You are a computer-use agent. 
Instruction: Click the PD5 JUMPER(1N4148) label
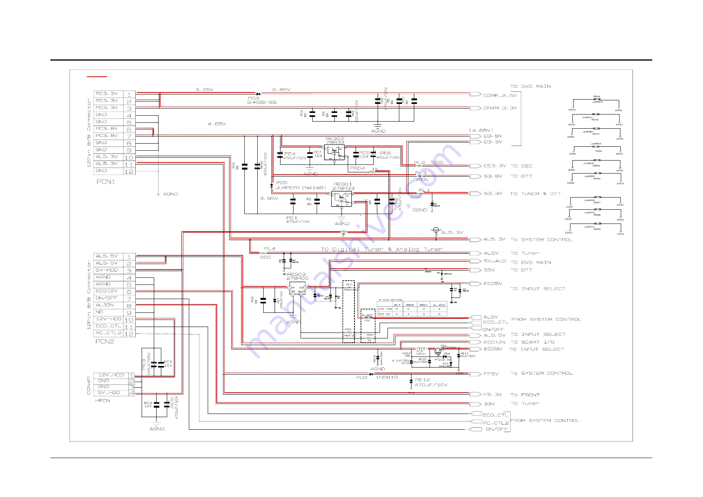click(x=301, y=185)
